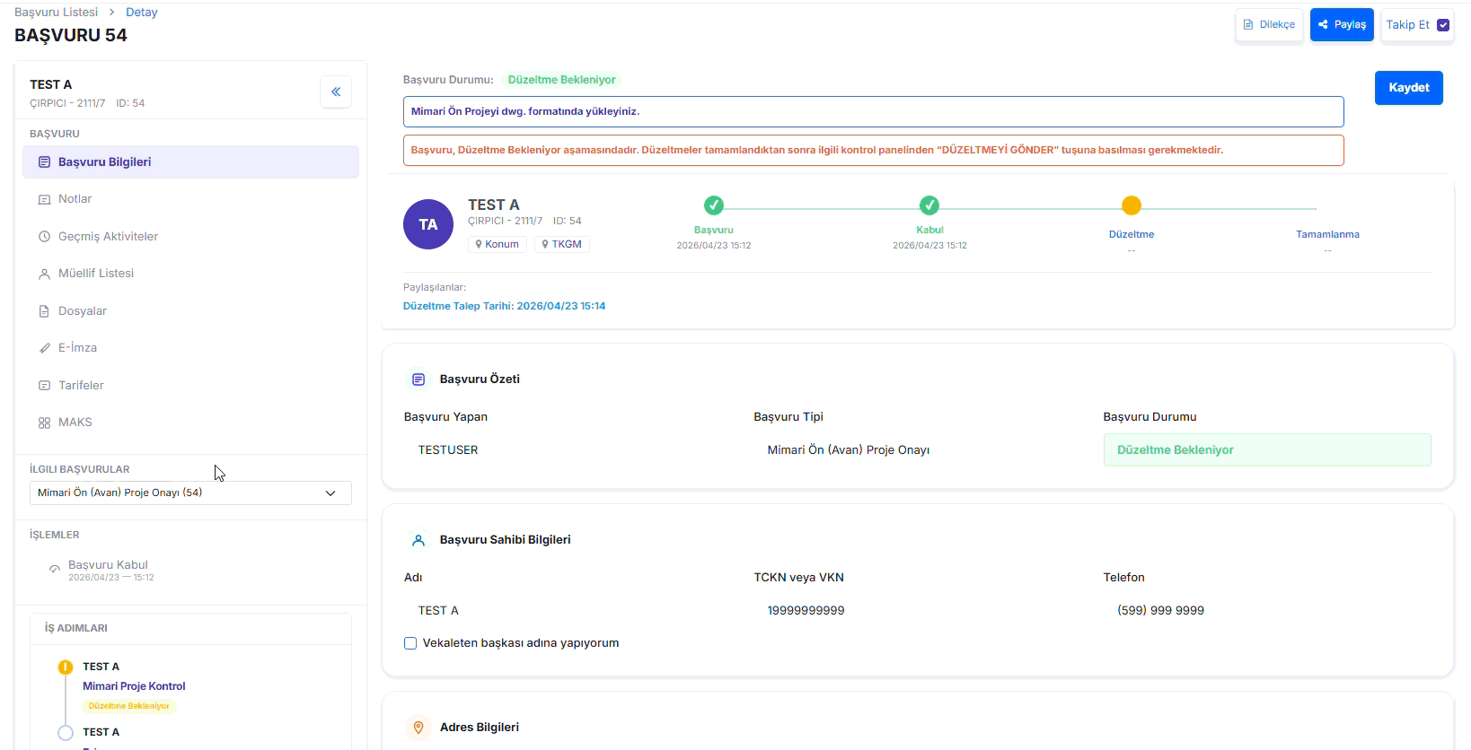Open the İlgili Başvurular dropdown
Screen dimensions: 1471x750
pyautogui.click(x=190, y=493)
